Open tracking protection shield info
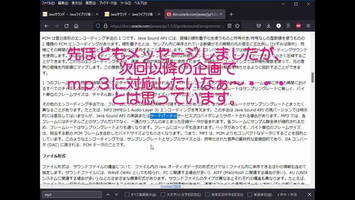This screenshot has height=200, width=355. (98, 26)
